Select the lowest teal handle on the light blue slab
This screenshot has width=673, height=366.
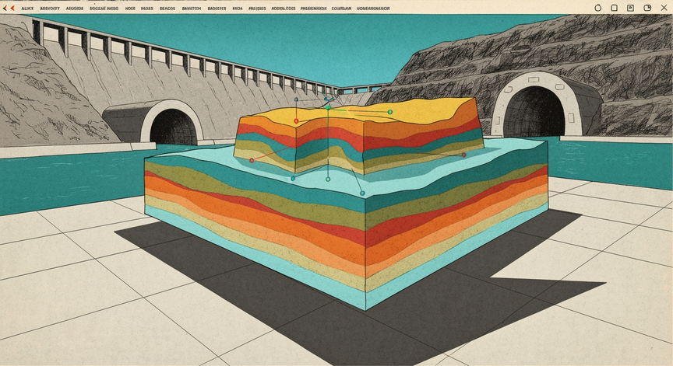tap(362, 193)
